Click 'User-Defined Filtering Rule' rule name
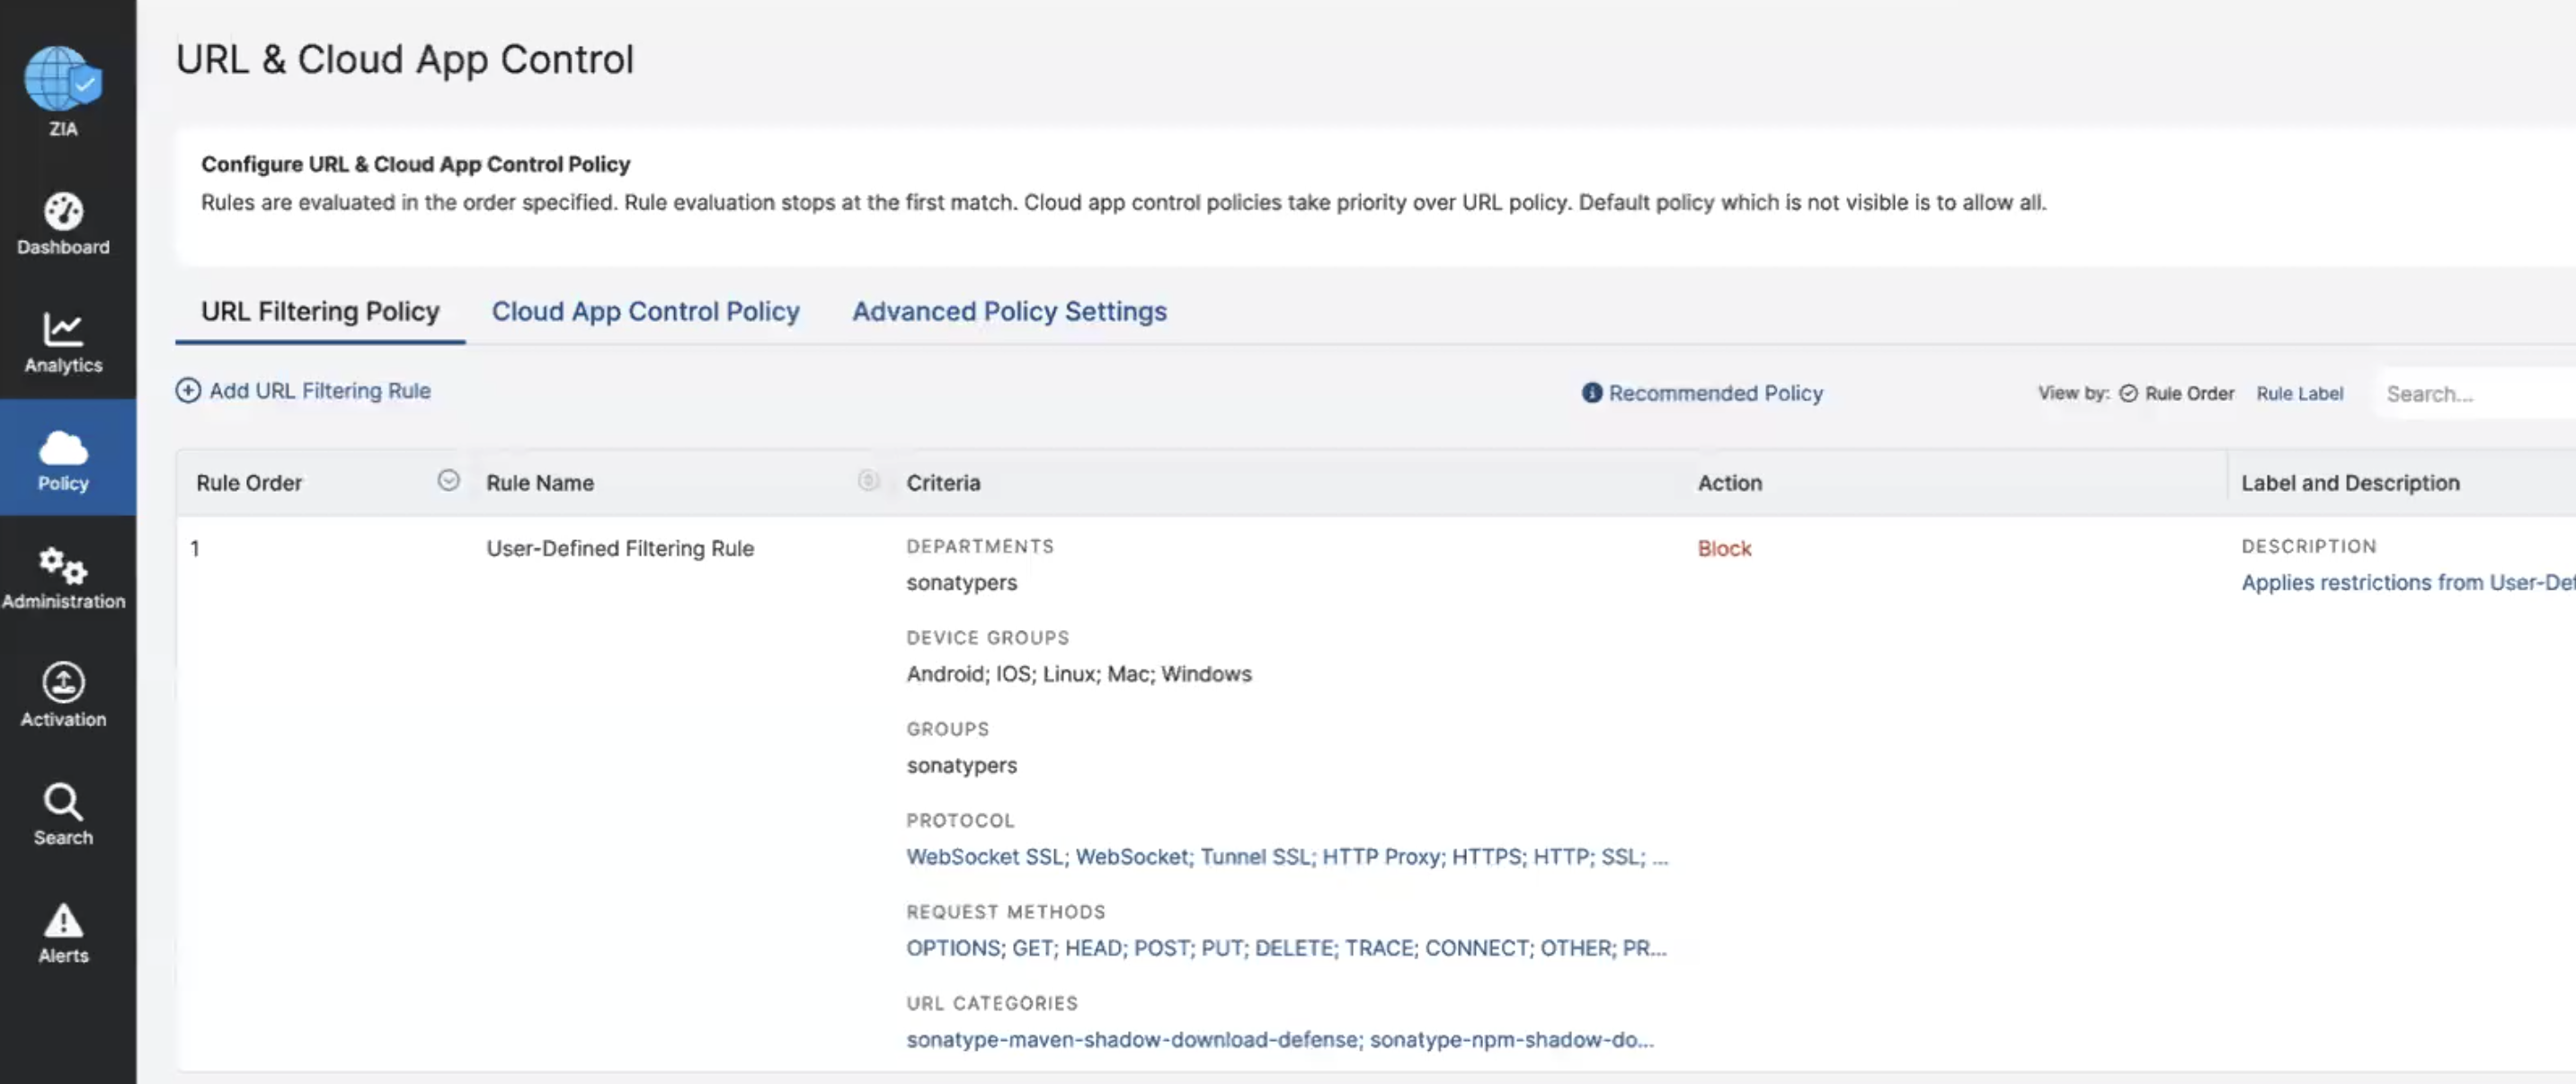 tap(620, 548)
